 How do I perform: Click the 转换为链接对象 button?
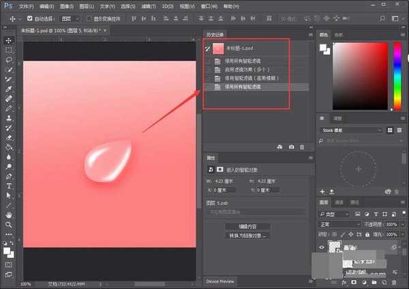(247, 236)
